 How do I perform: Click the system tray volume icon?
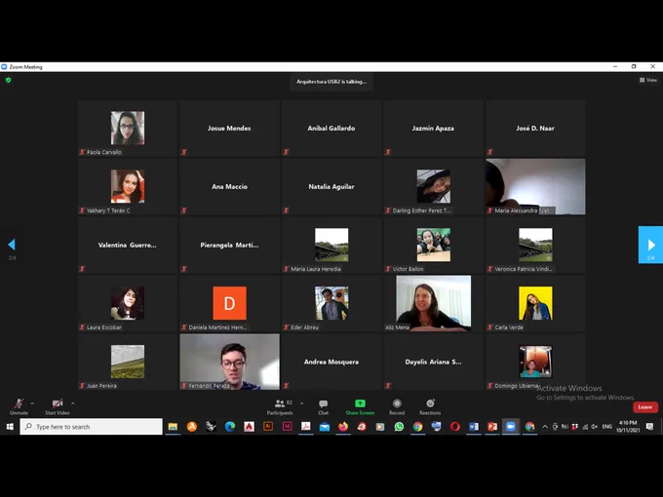[594, 427]
